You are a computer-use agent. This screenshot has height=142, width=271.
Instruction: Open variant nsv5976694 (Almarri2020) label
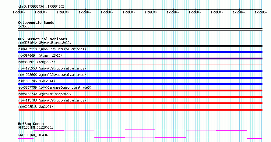[x=40, y=55]
